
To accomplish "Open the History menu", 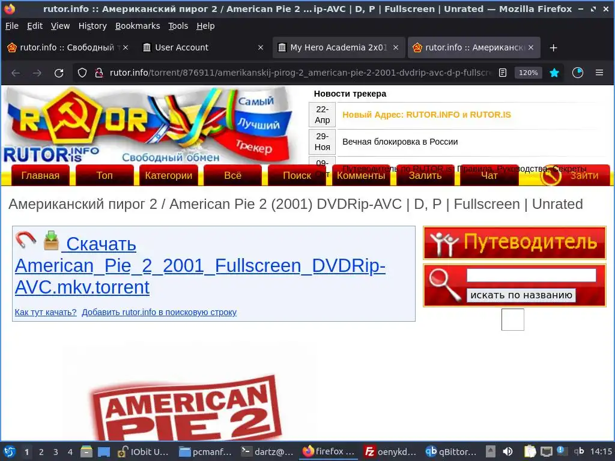I will coord(92,26).
